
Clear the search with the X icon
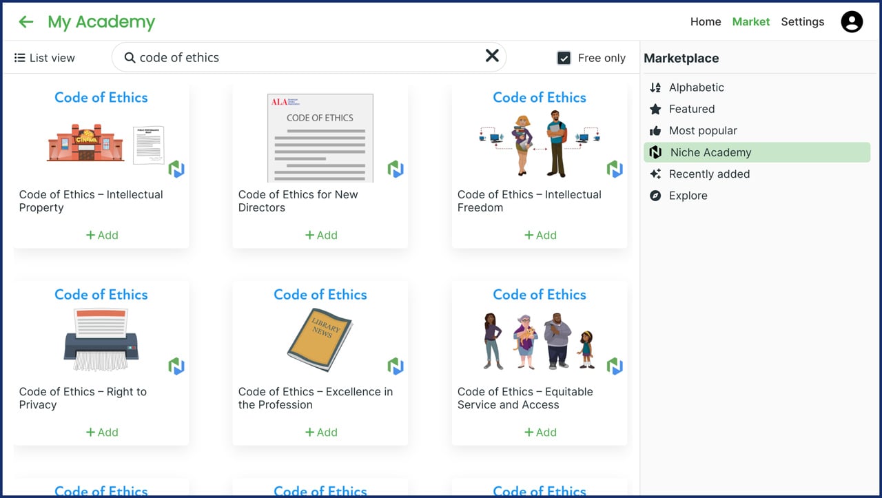(492, 56)
